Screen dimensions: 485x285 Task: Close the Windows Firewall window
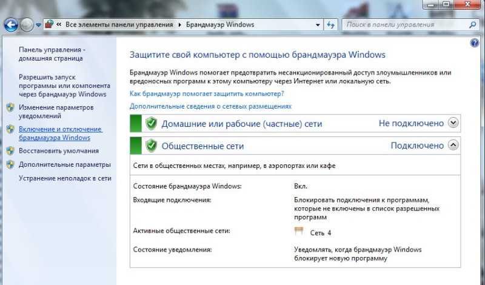(x=467, y=5)
